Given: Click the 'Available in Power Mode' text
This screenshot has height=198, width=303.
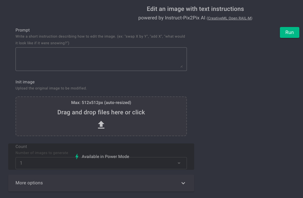Looking at the screenshot, I should click(x=105, y=156).
